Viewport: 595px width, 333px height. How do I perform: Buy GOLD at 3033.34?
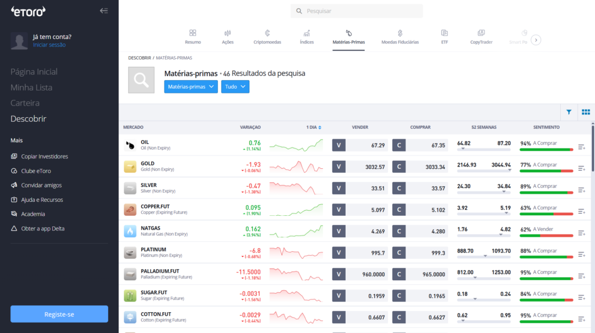pyautogui.click(x=420, y=166)
